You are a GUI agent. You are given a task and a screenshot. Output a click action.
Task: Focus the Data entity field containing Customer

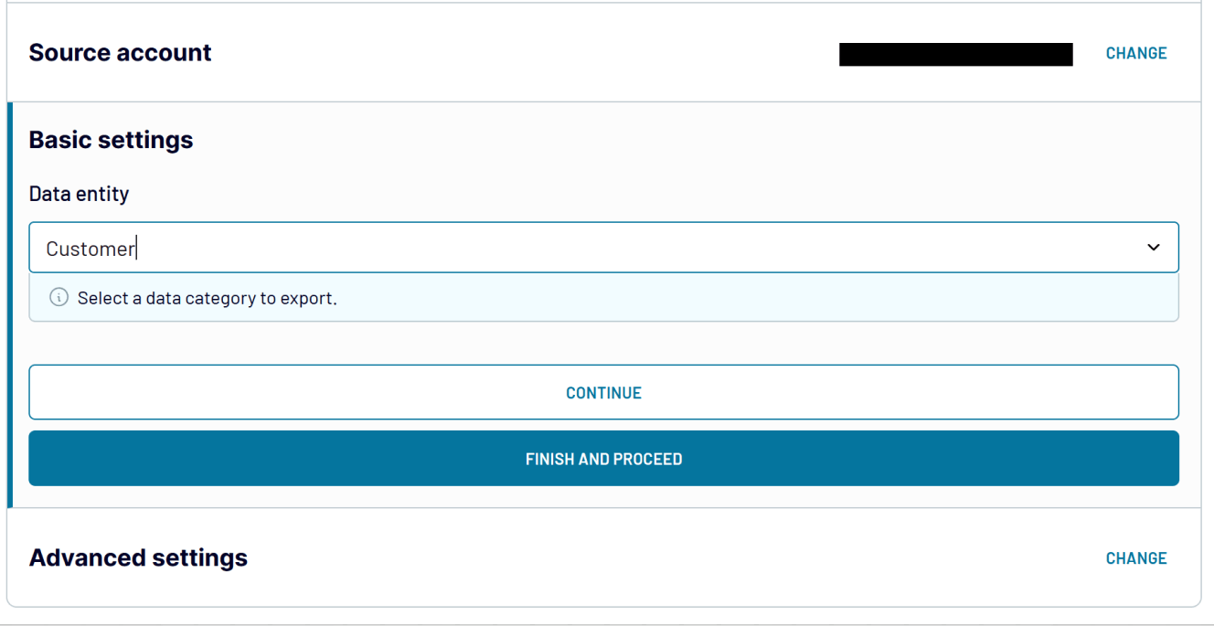coord(603,248)
